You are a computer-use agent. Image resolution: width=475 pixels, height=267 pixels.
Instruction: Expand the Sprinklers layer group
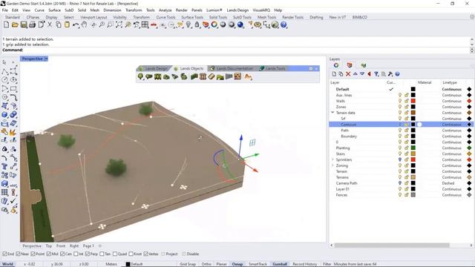(x=332, y=159)
